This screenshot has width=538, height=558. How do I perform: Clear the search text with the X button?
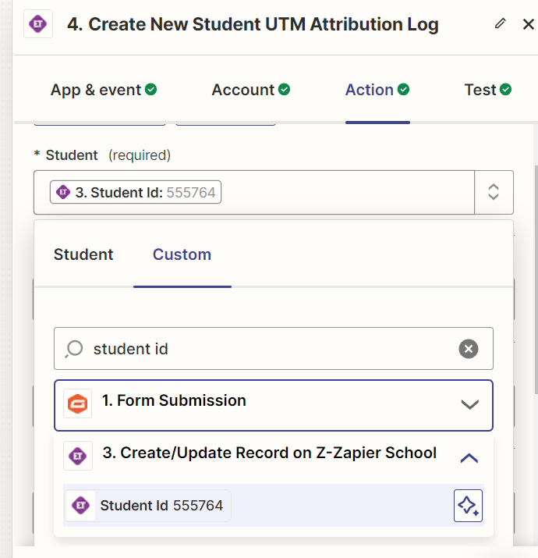469,349
